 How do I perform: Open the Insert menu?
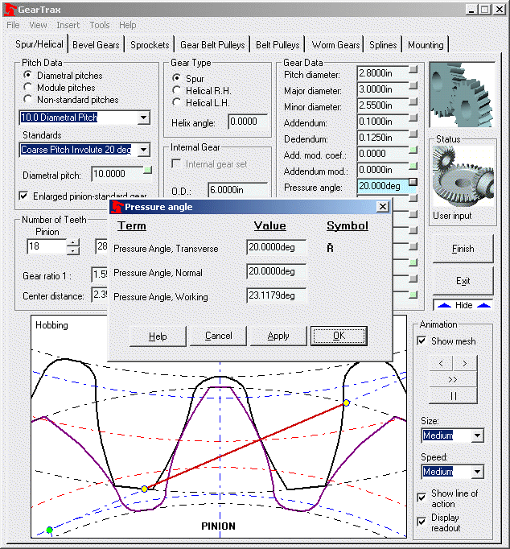point(68,25)
